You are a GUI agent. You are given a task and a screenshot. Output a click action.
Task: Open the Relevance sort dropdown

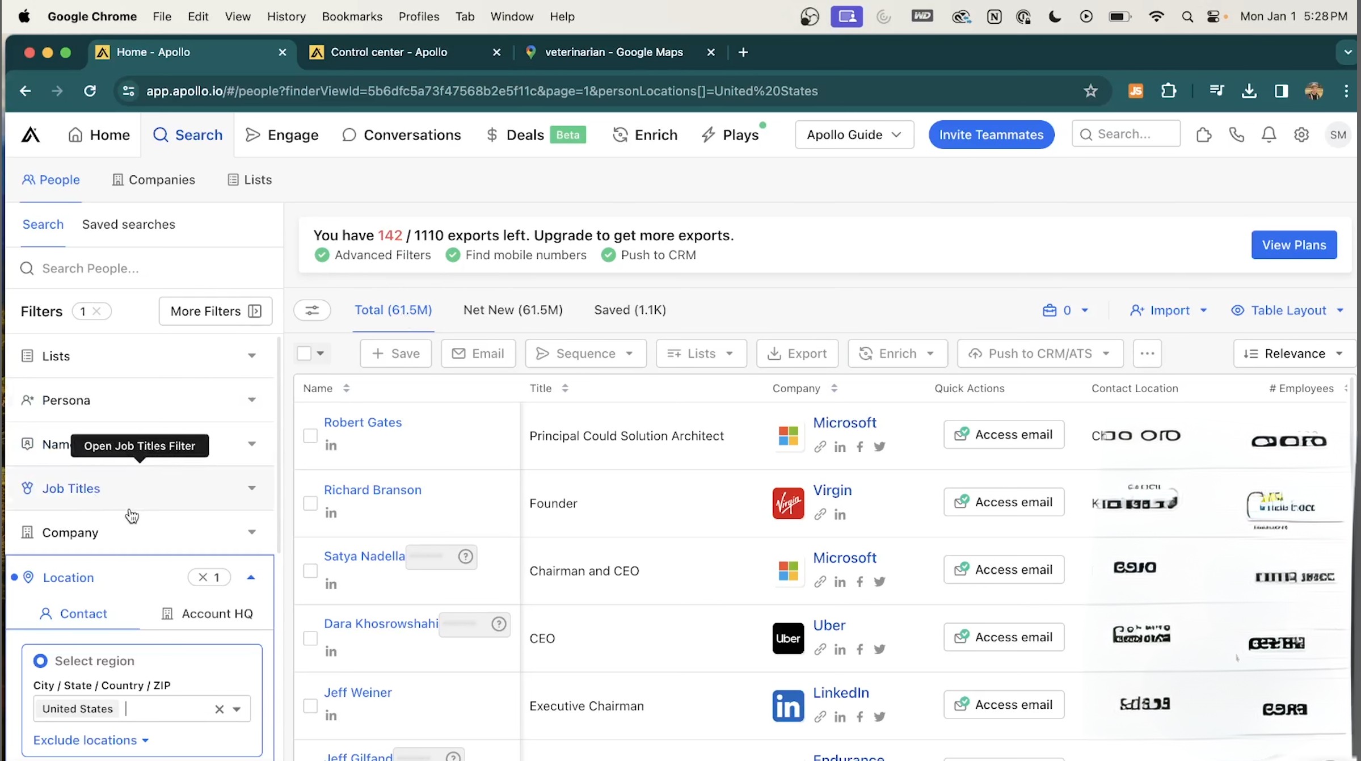coord(1294,354)
